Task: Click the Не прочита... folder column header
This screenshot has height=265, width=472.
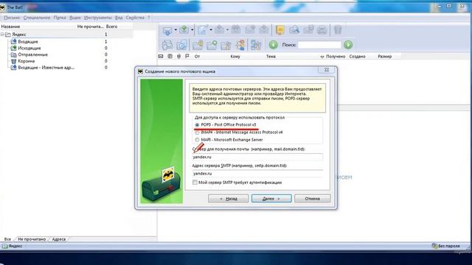Action: (x=90, y=26)
